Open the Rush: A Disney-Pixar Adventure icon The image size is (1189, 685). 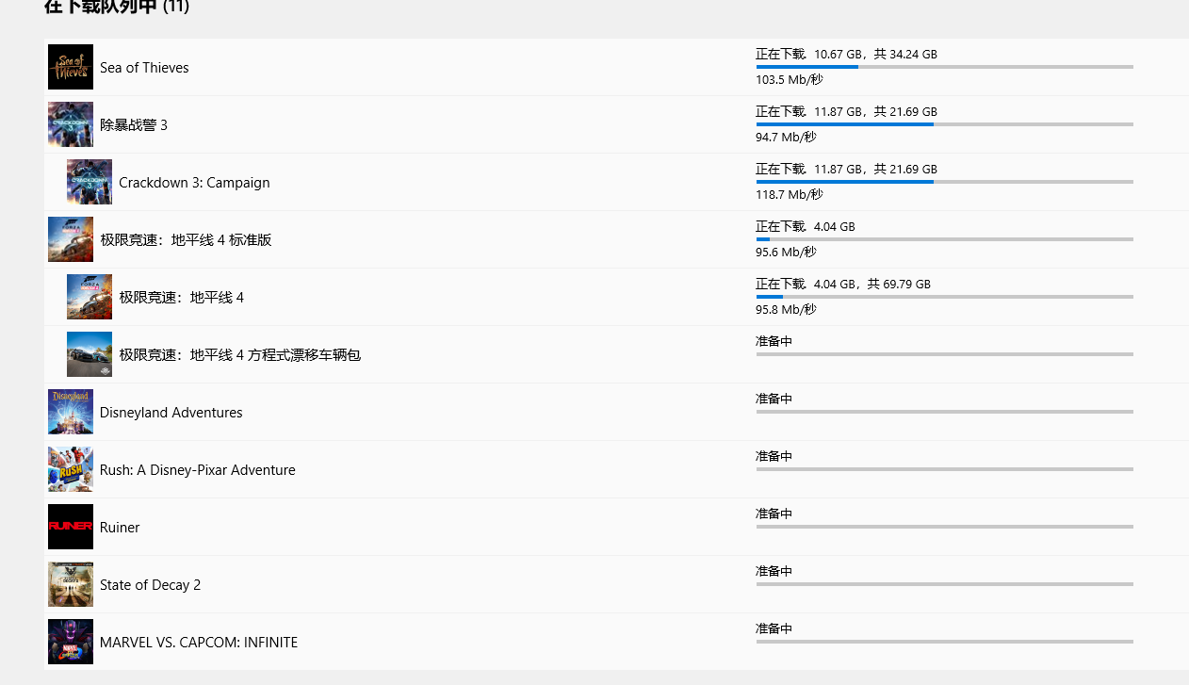coord(70,468)
